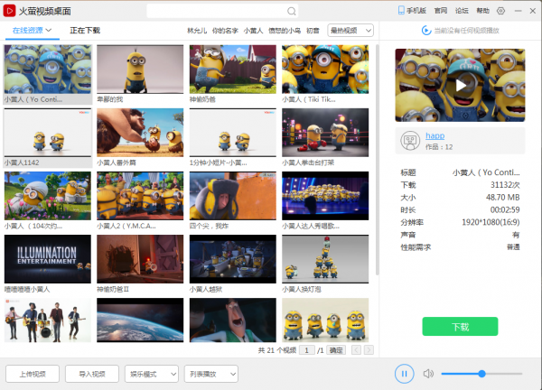542x390 pixels.
Task: Open the 娱乐模式 mode dropdown
Action: [x=152, y=374]
